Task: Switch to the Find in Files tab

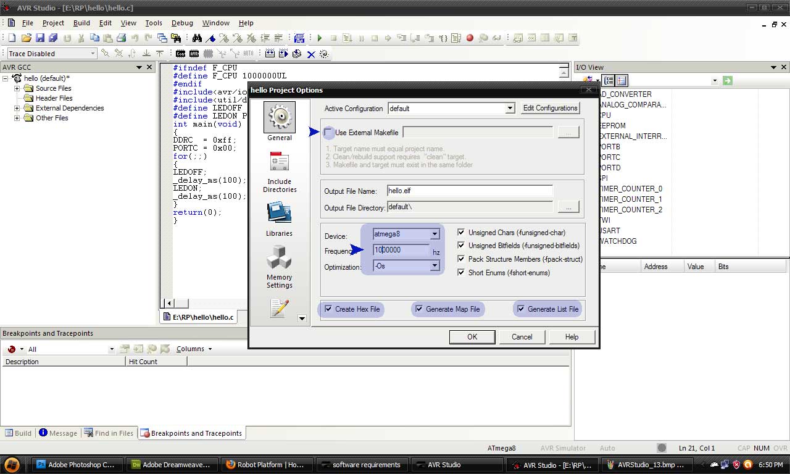Action: coord(109,433)
